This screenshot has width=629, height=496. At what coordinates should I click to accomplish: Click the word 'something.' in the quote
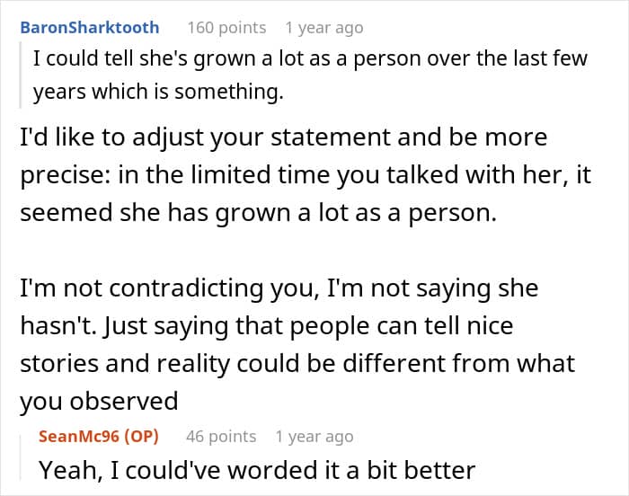229,92
